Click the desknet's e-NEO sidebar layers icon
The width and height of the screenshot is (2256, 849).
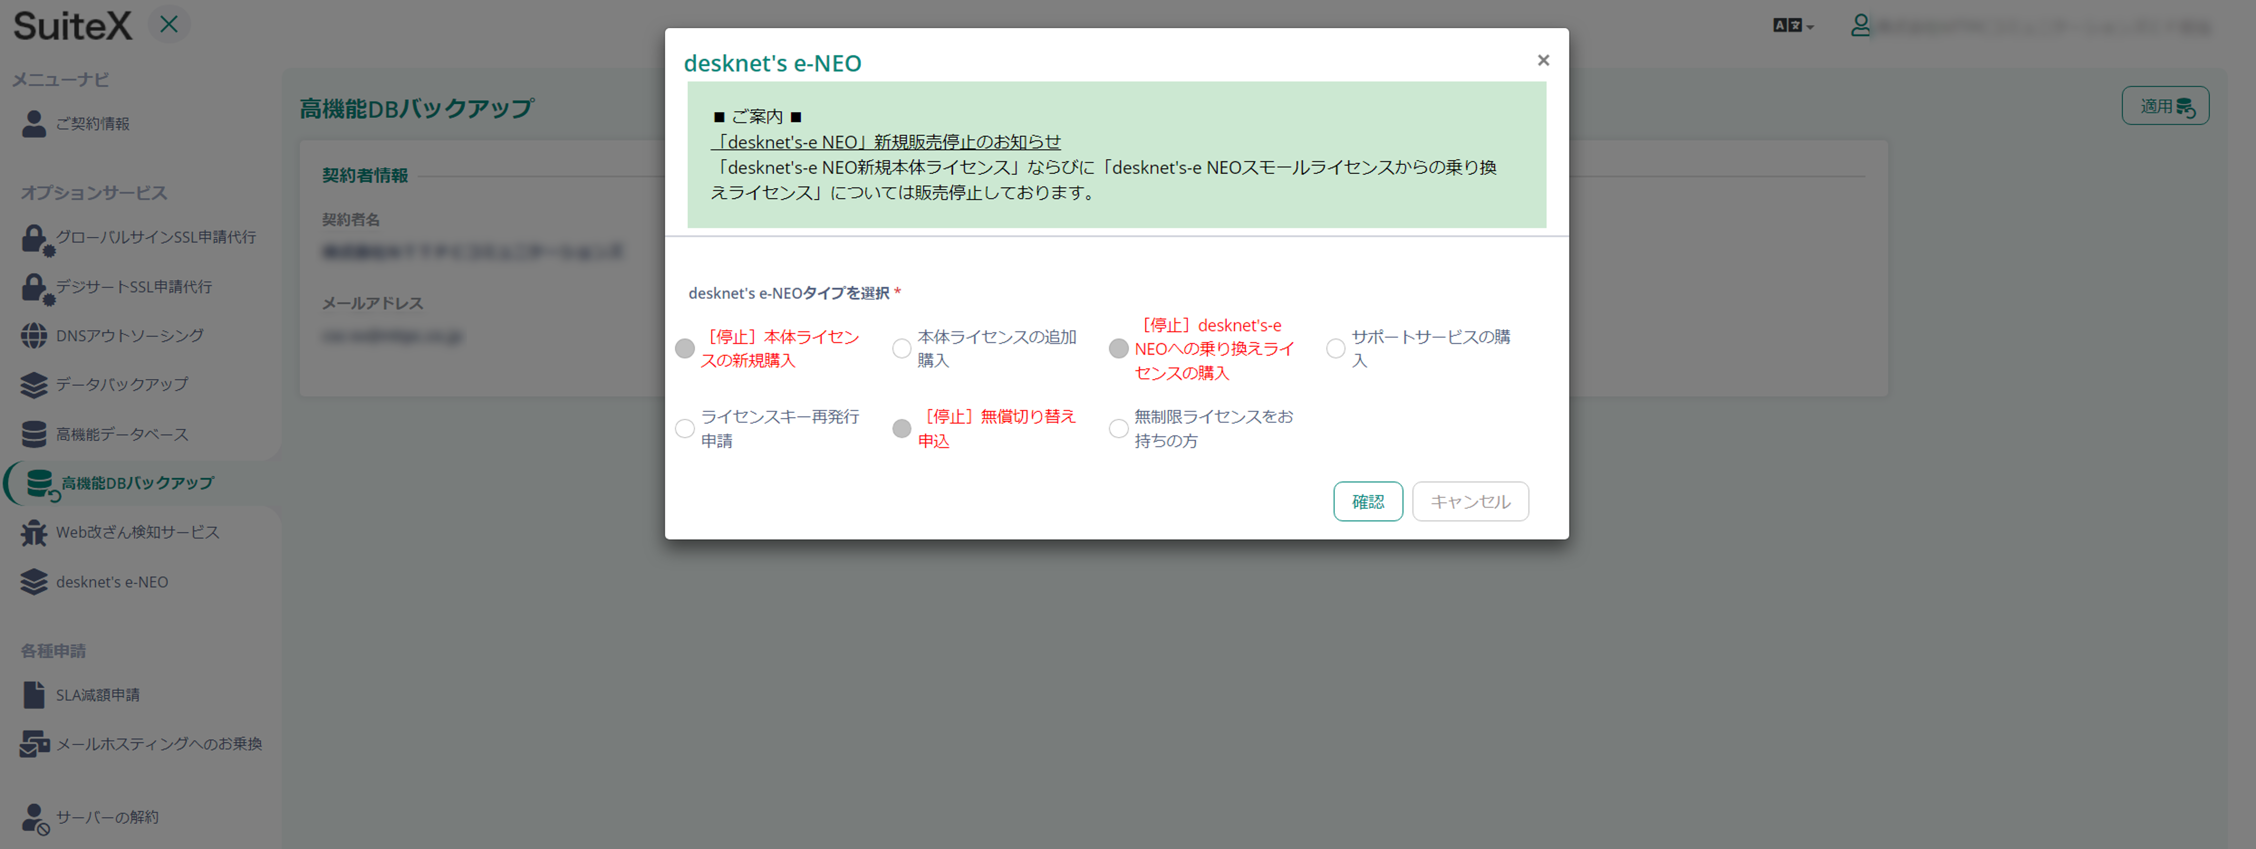(x=34, y=582)
